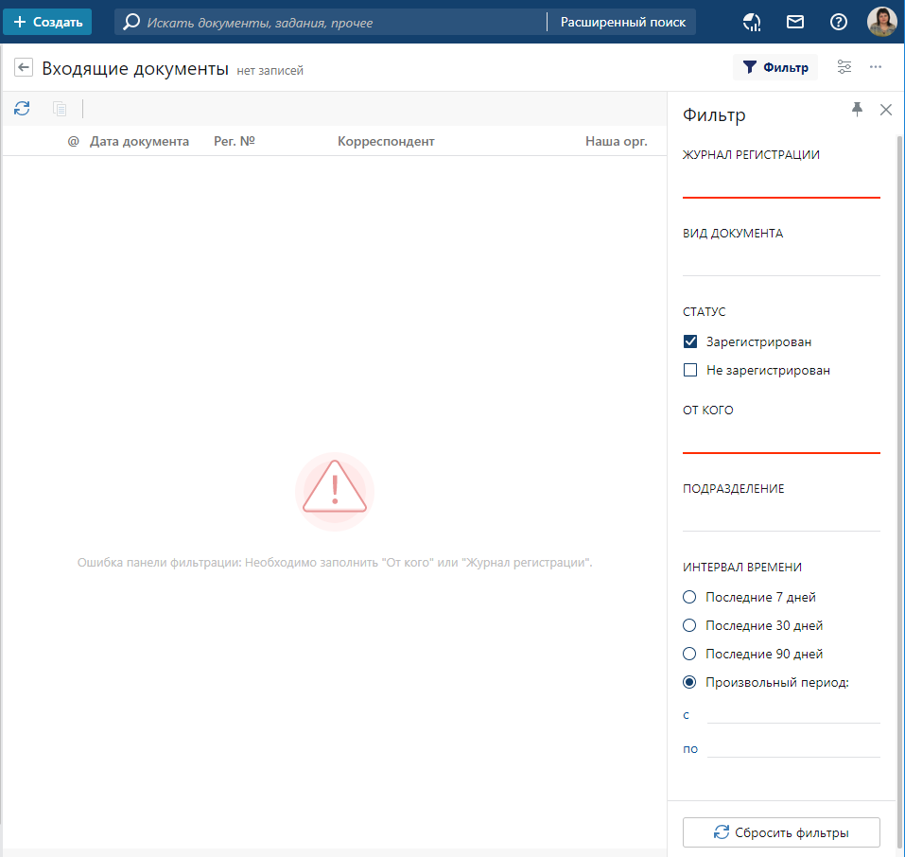Open the Журнал регистрации field
Image resolution: width=905 pixels, height=857 pixels.
click(x=781, y=184)
